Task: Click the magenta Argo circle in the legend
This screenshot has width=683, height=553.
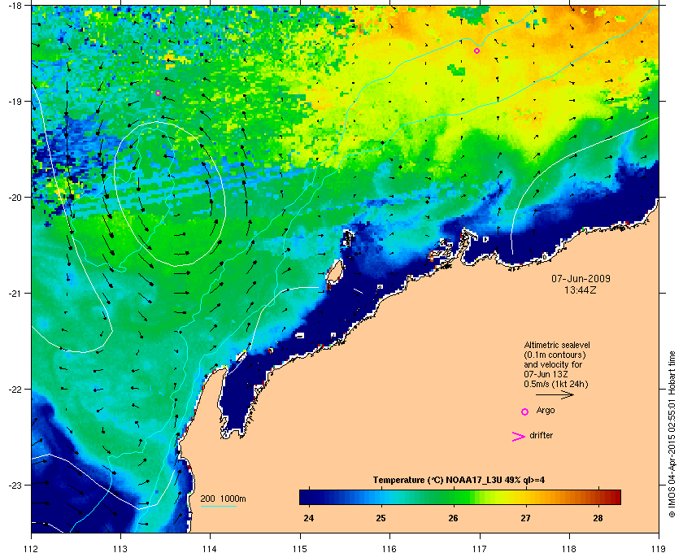Action: (x=525, y=411)
